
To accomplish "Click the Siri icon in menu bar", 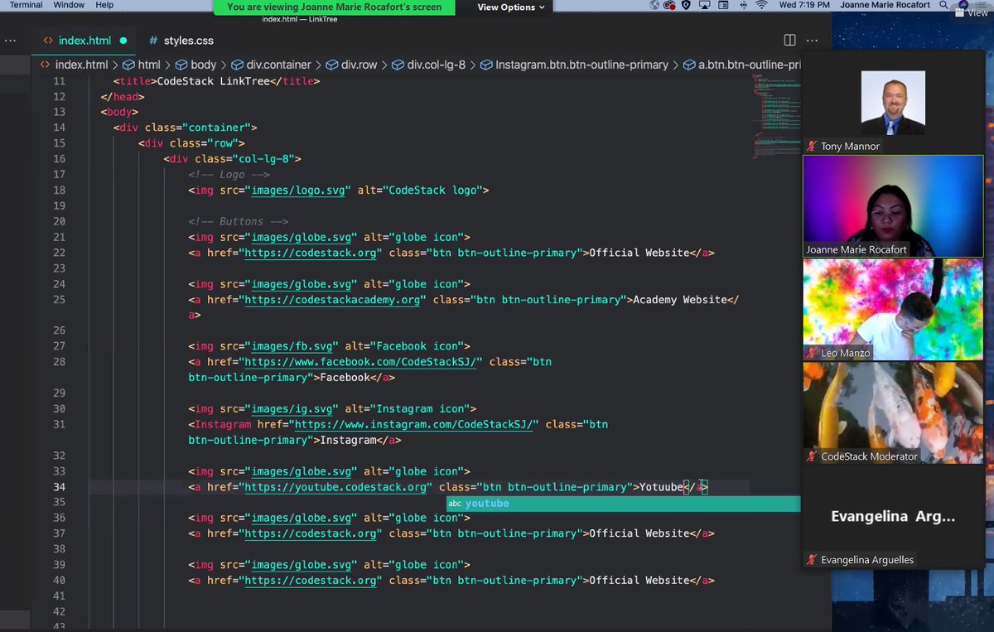I will [963, 5].
